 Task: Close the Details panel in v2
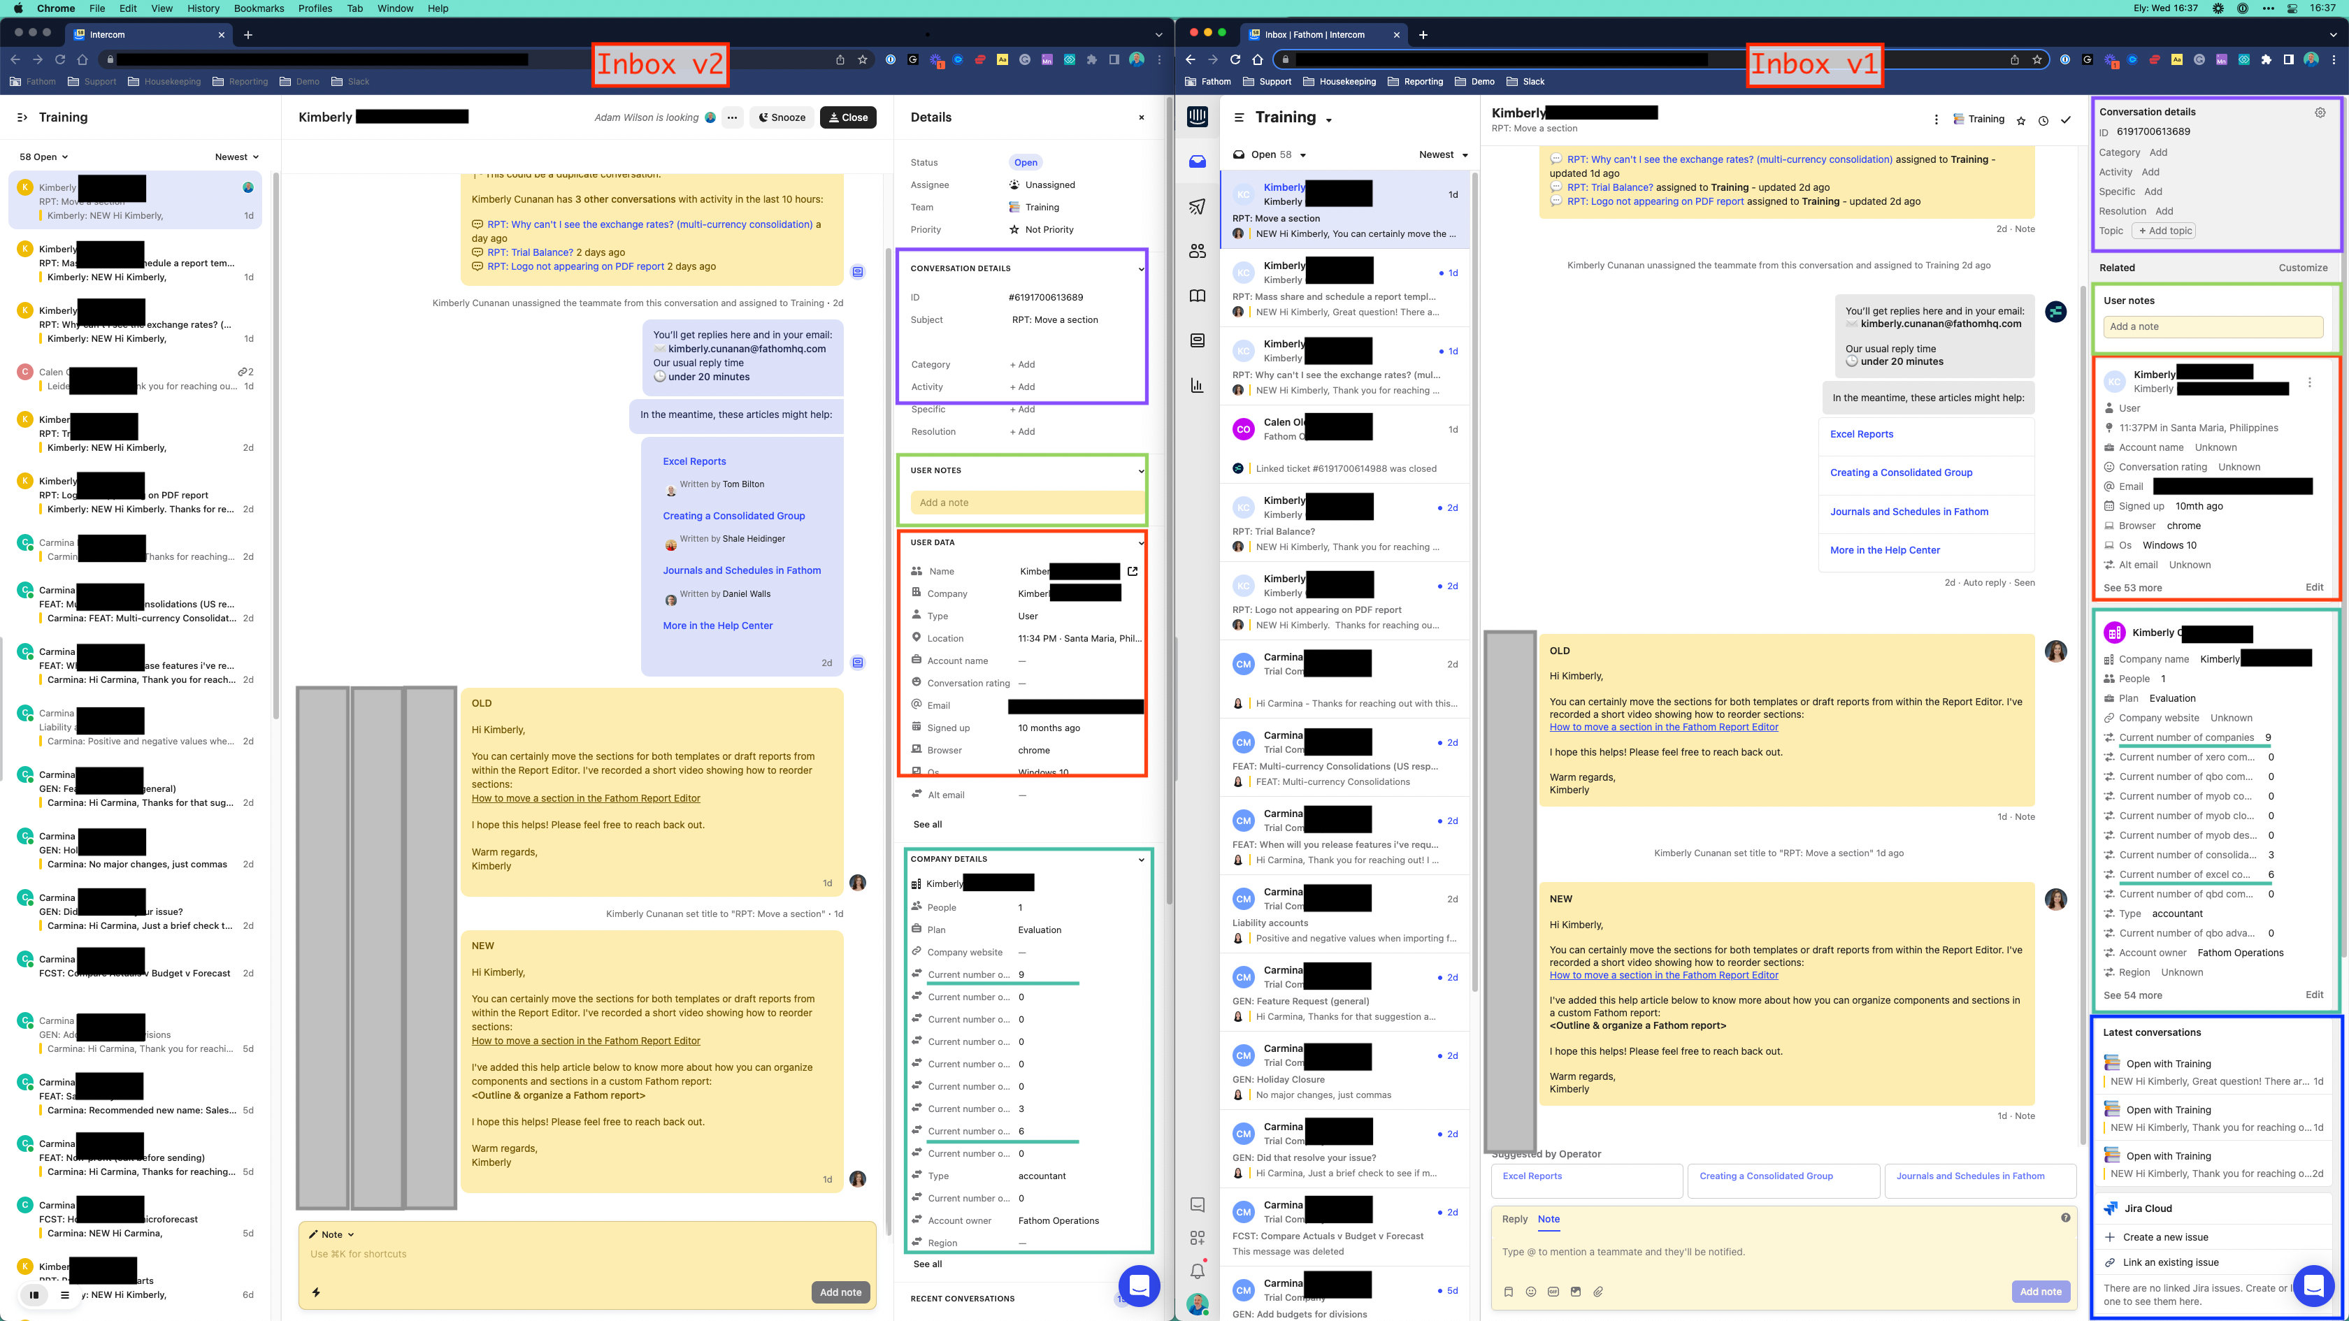[1141, 117]
